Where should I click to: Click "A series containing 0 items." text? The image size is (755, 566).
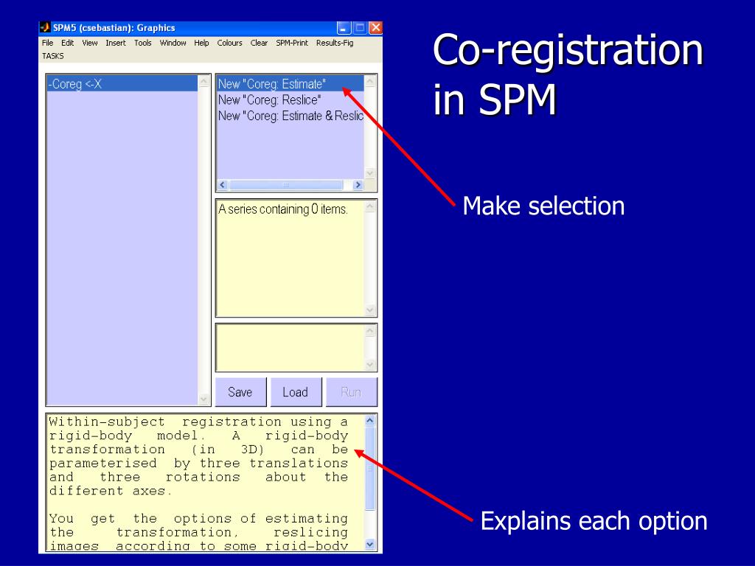coord(283,209)
